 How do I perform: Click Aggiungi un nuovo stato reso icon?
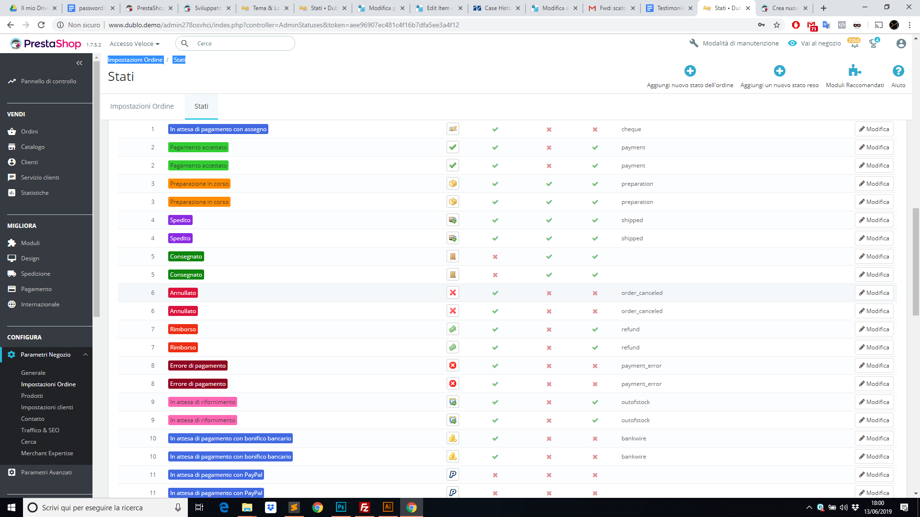780,71
